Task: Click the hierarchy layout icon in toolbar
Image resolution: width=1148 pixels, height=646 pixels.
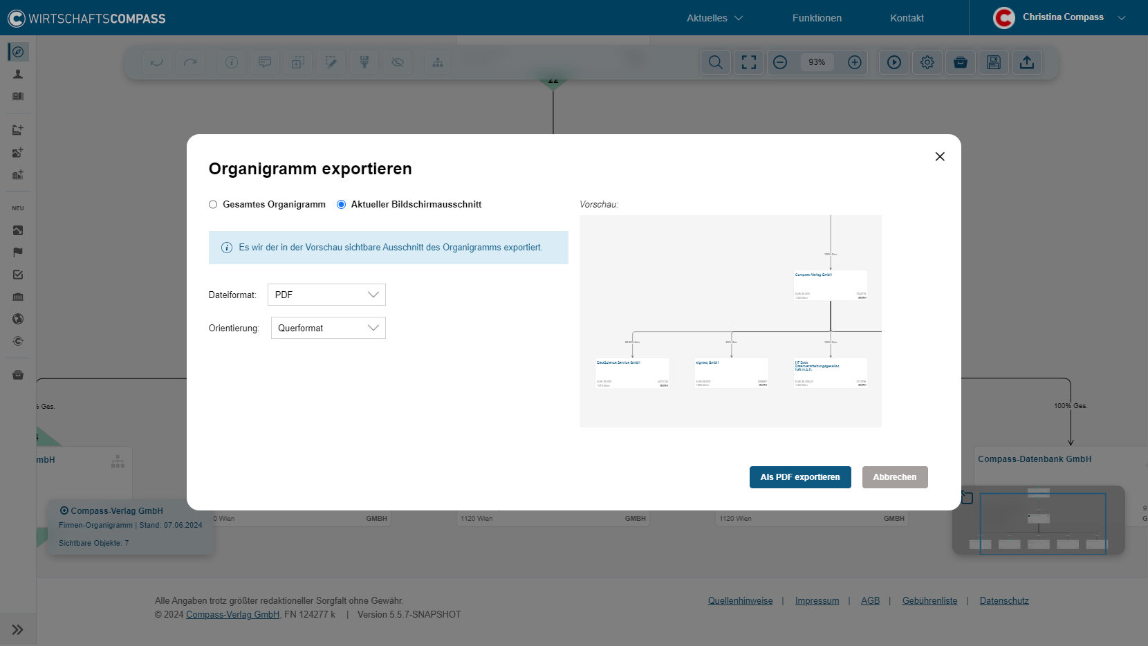Action: click(x=438, y=62)
